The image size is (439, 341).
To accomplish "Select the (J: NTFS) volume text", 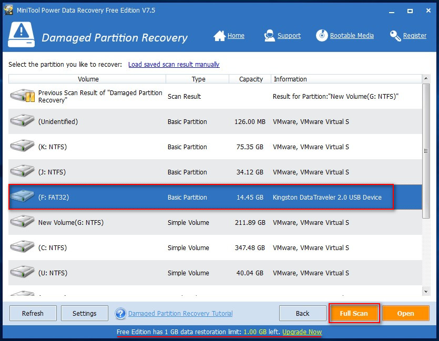I will pos(52,172).
